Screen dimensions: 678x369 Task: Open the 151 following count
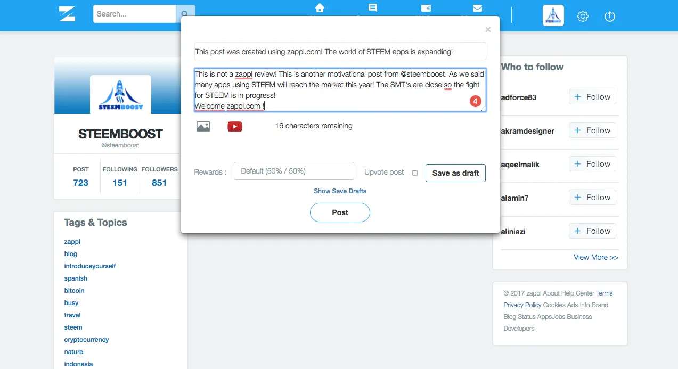[120, 183]
